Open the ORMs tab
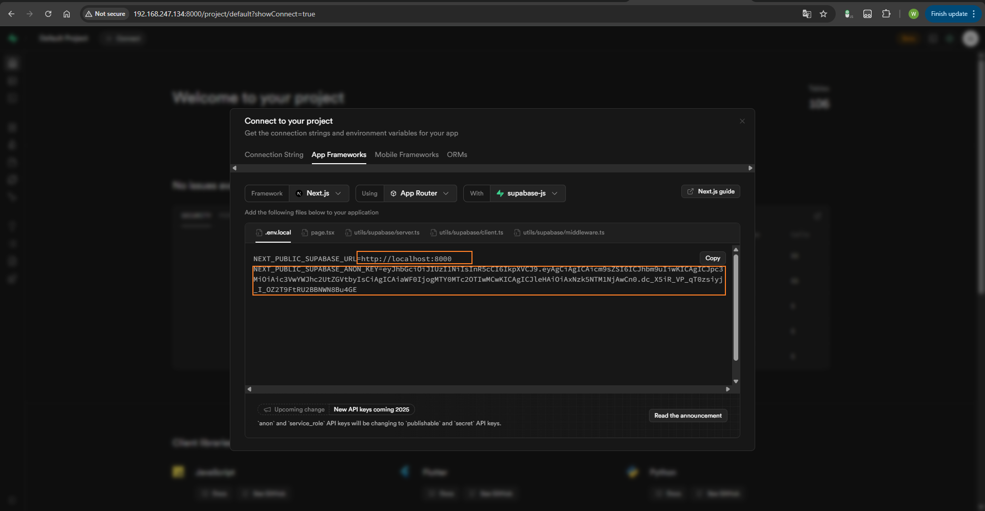The height and width of the screenshot is (511, 985). 457,154
